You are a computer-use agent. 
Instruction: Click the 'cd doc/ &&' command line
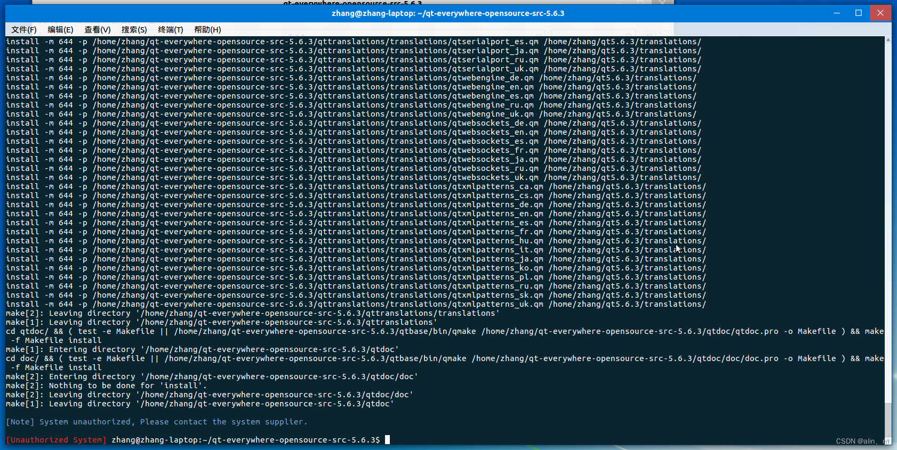(445, 363)
